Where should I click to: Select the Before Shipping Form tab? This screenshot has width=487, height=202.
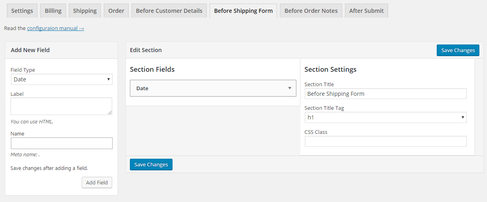(243, 11)
